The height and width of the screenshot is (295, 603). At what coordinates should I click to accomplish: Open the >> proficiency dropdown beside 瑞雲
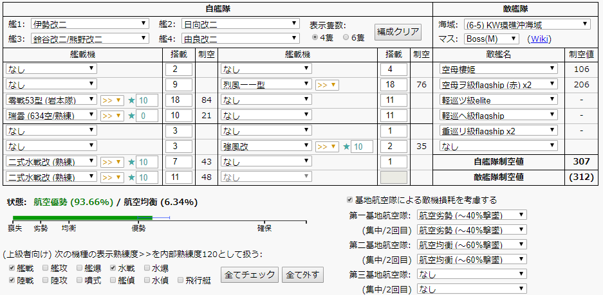point(112,116)
